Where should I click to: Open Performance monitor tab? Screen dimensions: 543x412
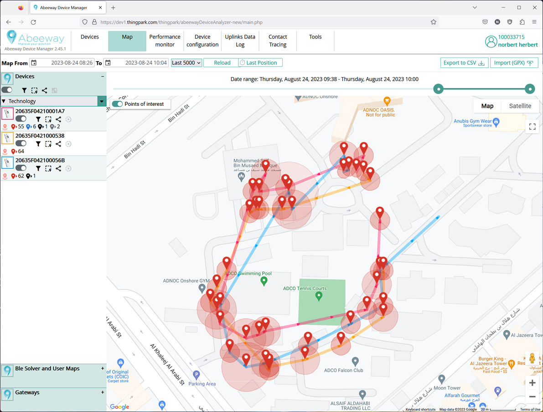pyautogui.click(x=165, y=41)
